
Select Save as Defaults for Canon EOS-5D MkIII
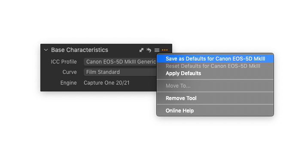pos(215,59)
